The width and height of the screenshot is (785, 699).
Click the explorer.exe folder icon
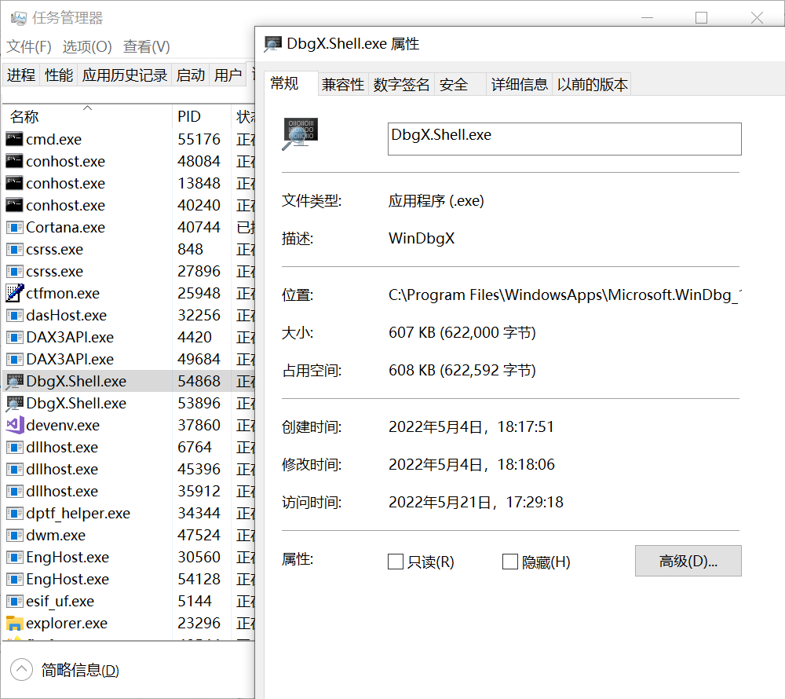point(14,623)
